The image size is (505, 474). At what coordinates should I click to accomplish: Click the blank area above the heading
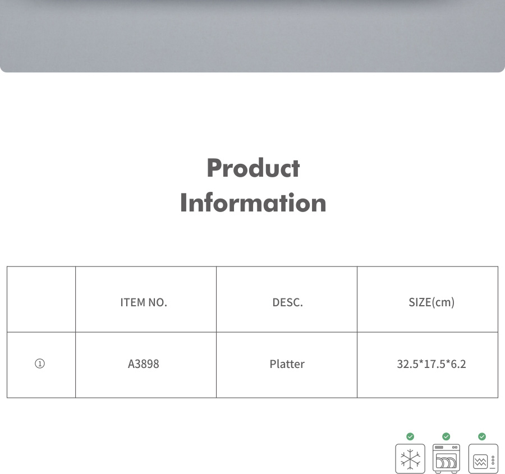point(252,112)
